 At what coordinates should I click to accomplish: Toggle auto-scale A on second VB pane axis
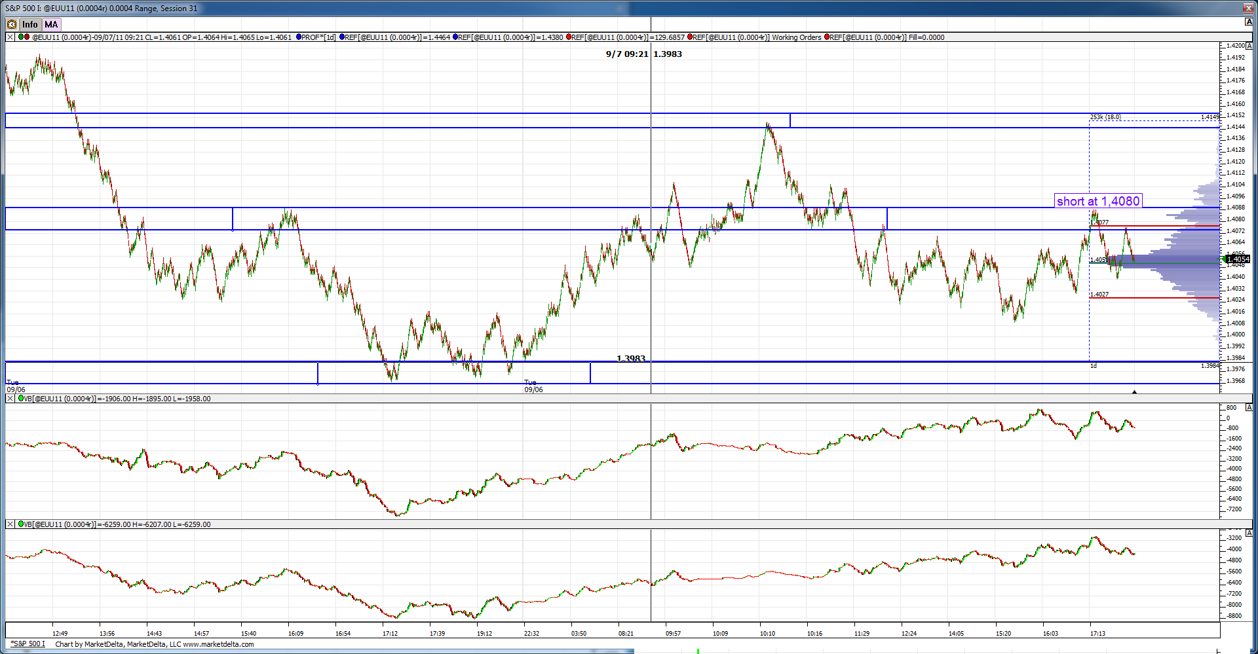[1249, 534]
